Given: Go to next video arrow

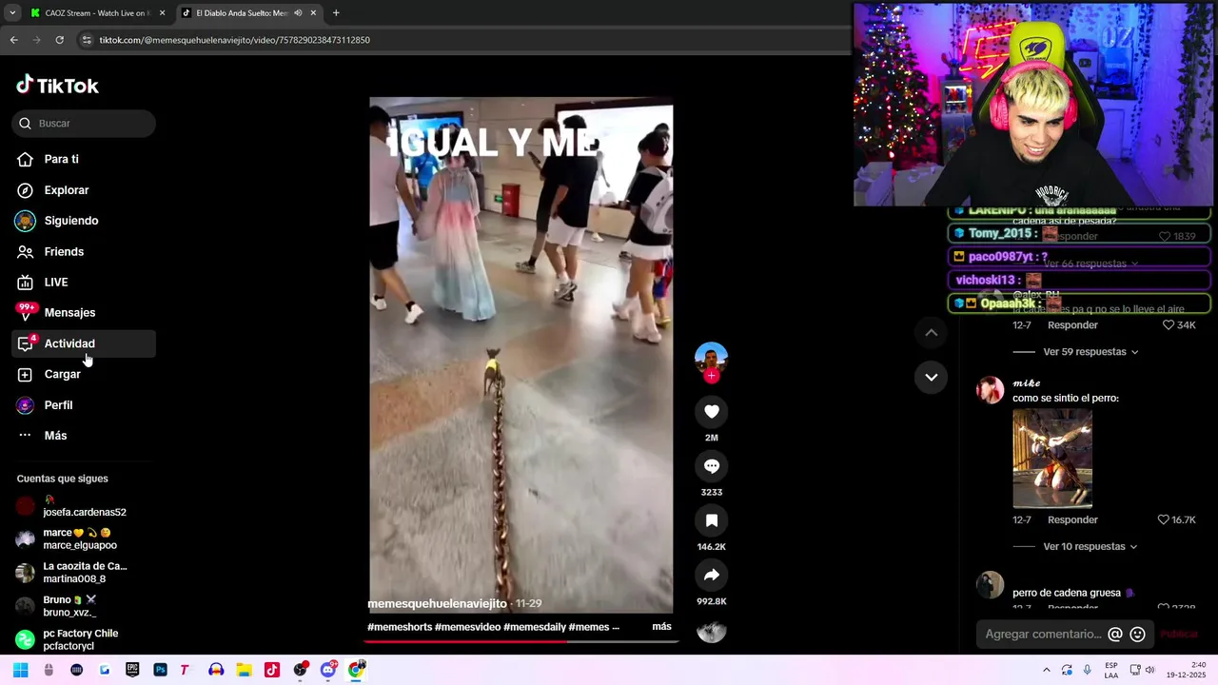Looking at the screenshot, I should click(932, 377).
